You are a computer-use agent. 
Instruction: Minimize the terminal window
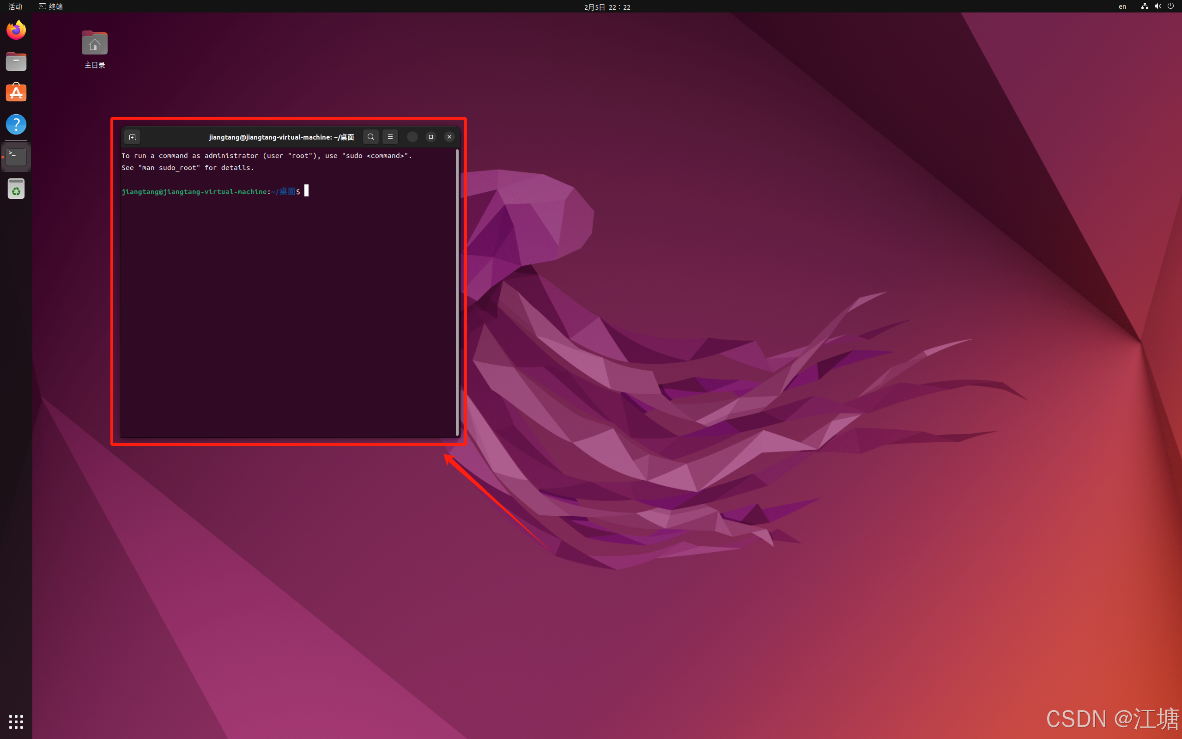coord(412,137)
